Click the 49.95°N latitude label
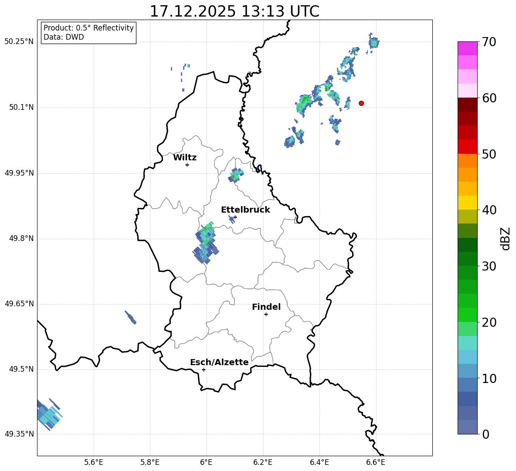This screenshot has height=471, width=516. [19, 173]
